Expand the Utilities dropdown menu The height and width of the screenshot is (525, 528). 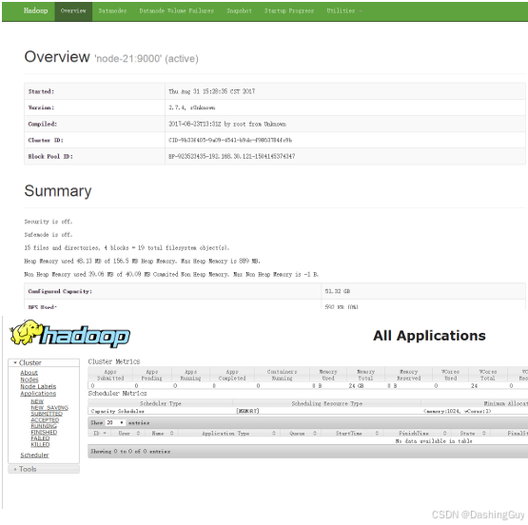343,10
